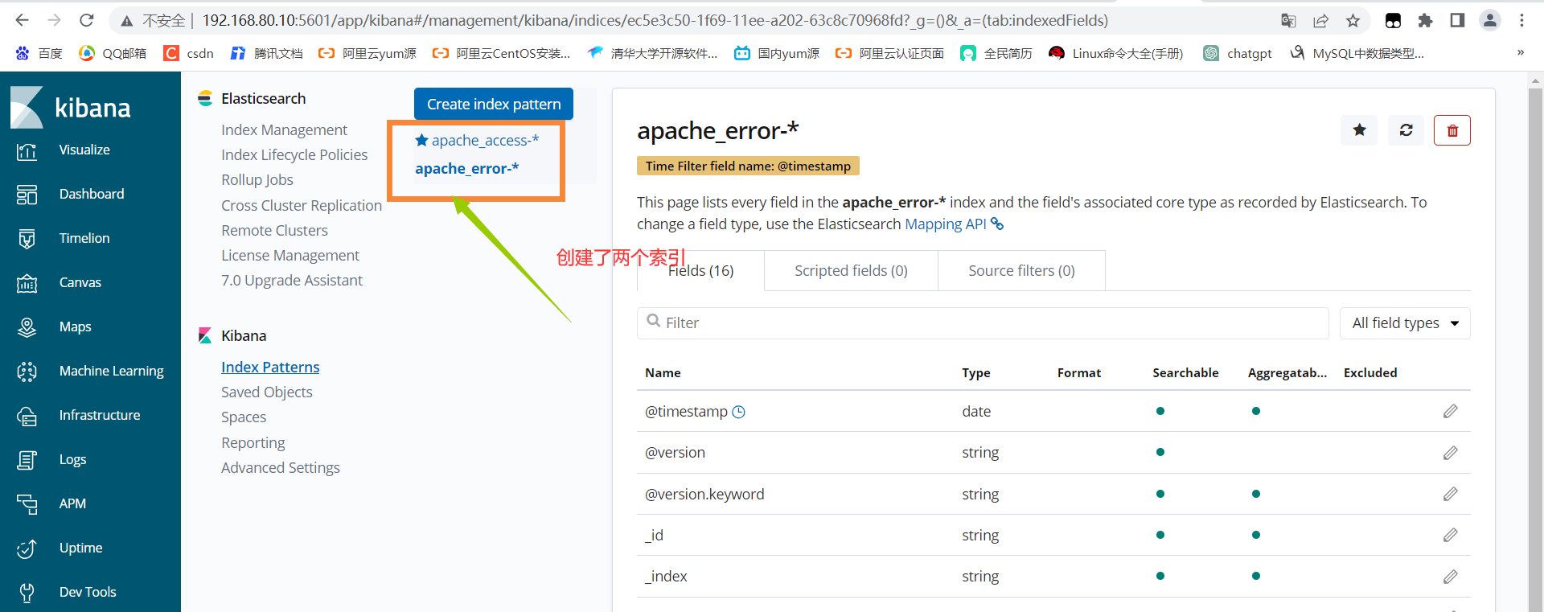Open Logs in sidebar
1544x612 pixels.
tap(72, 460)
